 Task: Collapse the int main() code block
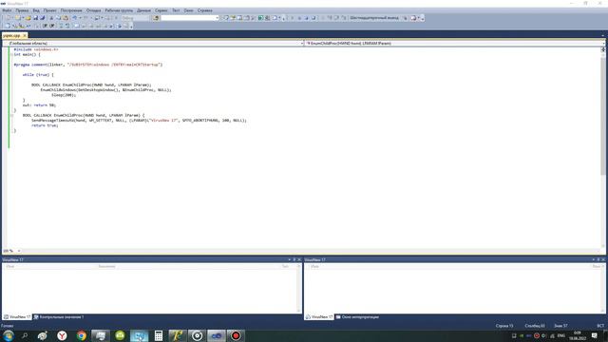point(11,55)
